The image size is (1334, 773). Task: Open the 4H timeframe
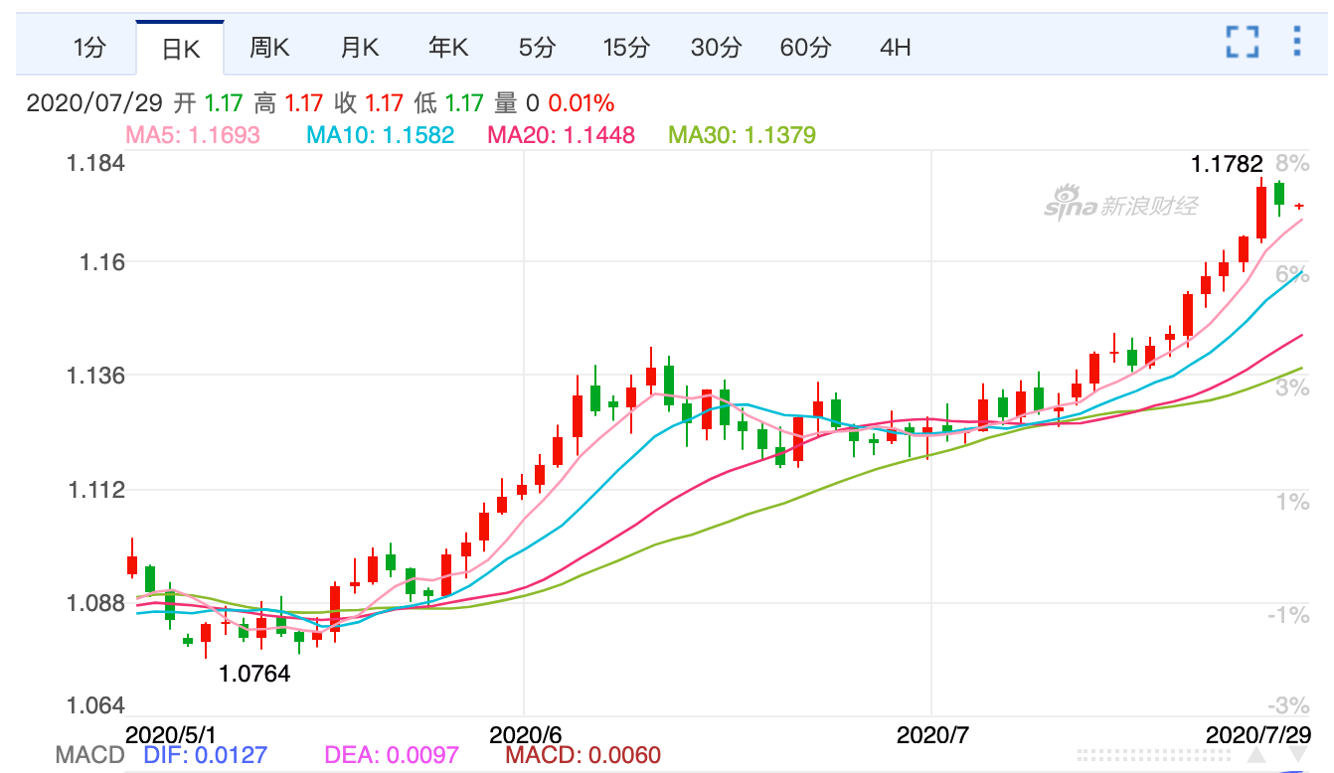893,46
